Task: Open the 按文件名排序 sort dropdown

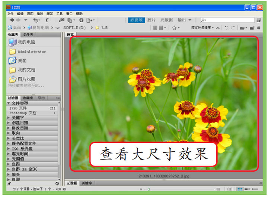Action: click(202, 28)
